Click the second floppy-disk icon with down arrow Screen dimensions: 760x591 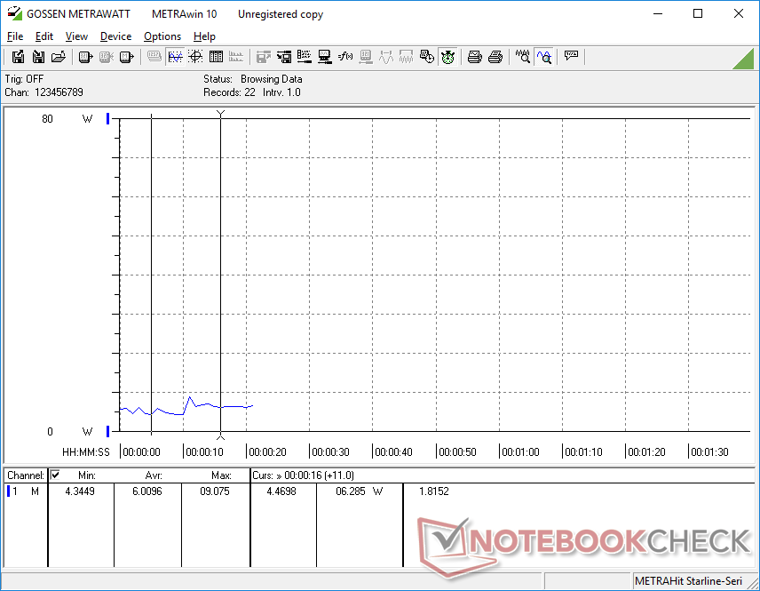click(x=38, y=57)
